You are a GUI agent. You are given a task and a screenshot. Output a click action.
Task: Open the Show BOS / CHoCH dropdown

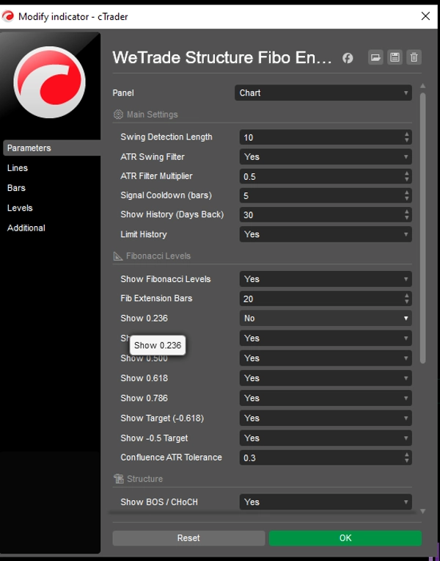tap(326, 502)
